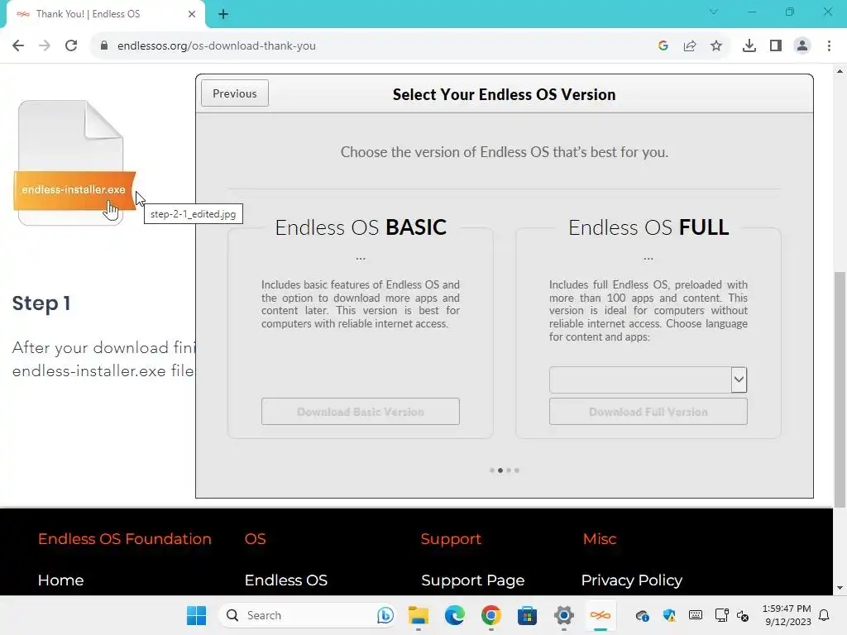The image size is (847, 635).
Task: Toggle Chrome side panel
Action: pyautogui.click(x=776, y=45)
